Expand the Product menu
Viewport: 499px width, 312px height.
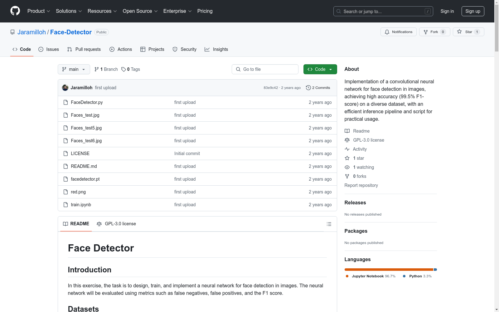pyautogui.click(x=39, y=11)
